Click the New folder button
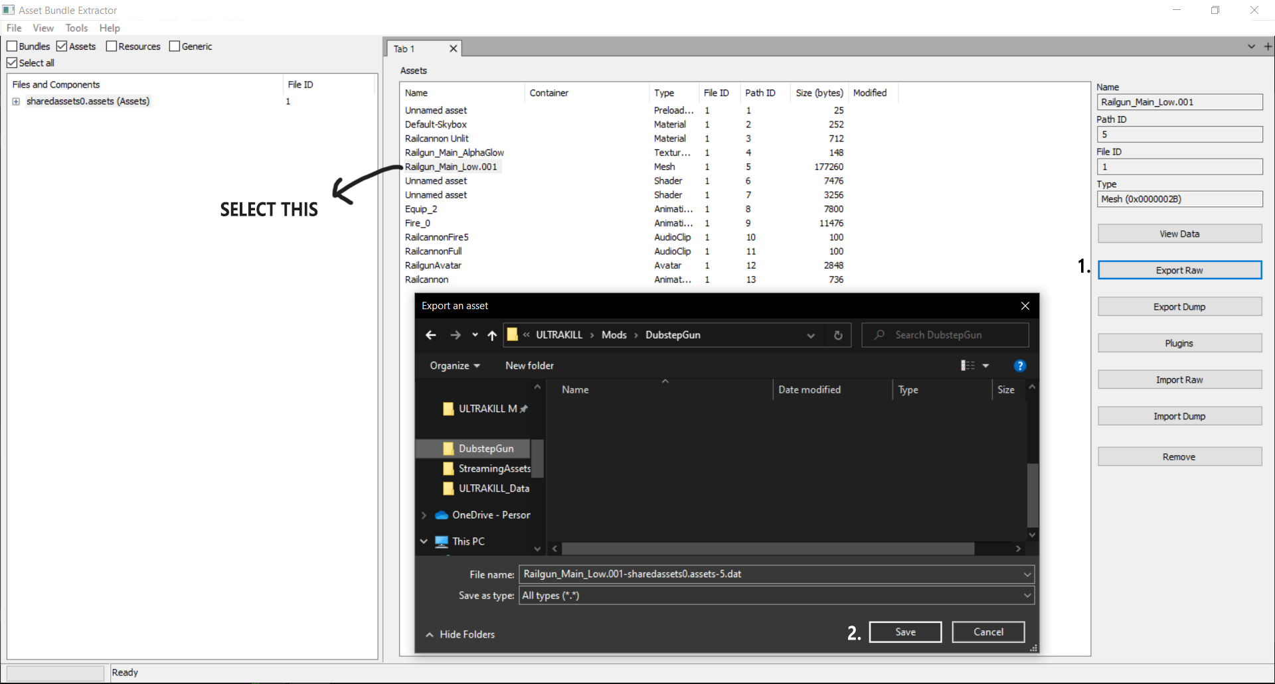 coord(529,366)
